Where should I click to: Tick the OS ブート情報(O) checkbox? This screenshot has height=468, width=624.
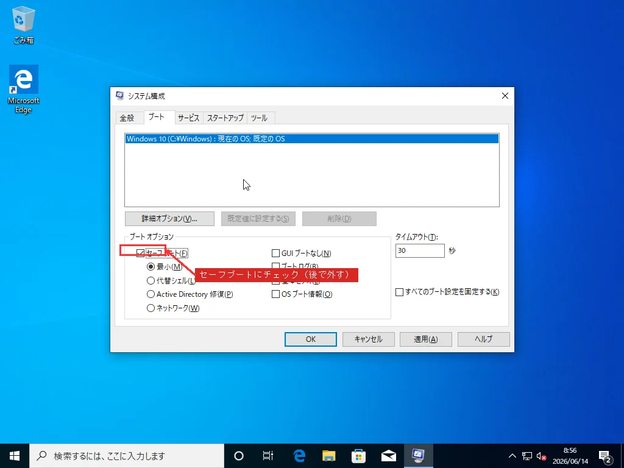tap(275, 294)
